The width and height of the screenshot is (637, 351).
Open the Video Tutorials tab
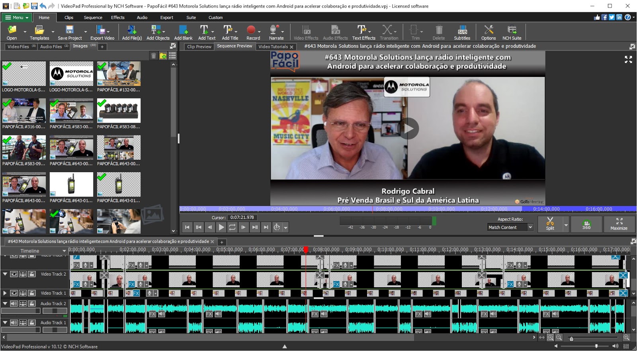273,47
